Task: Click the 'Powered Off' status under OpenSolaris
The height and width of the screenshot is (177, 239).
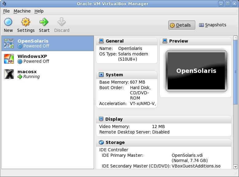Action: pyautogui.click(x=36, y=46)
